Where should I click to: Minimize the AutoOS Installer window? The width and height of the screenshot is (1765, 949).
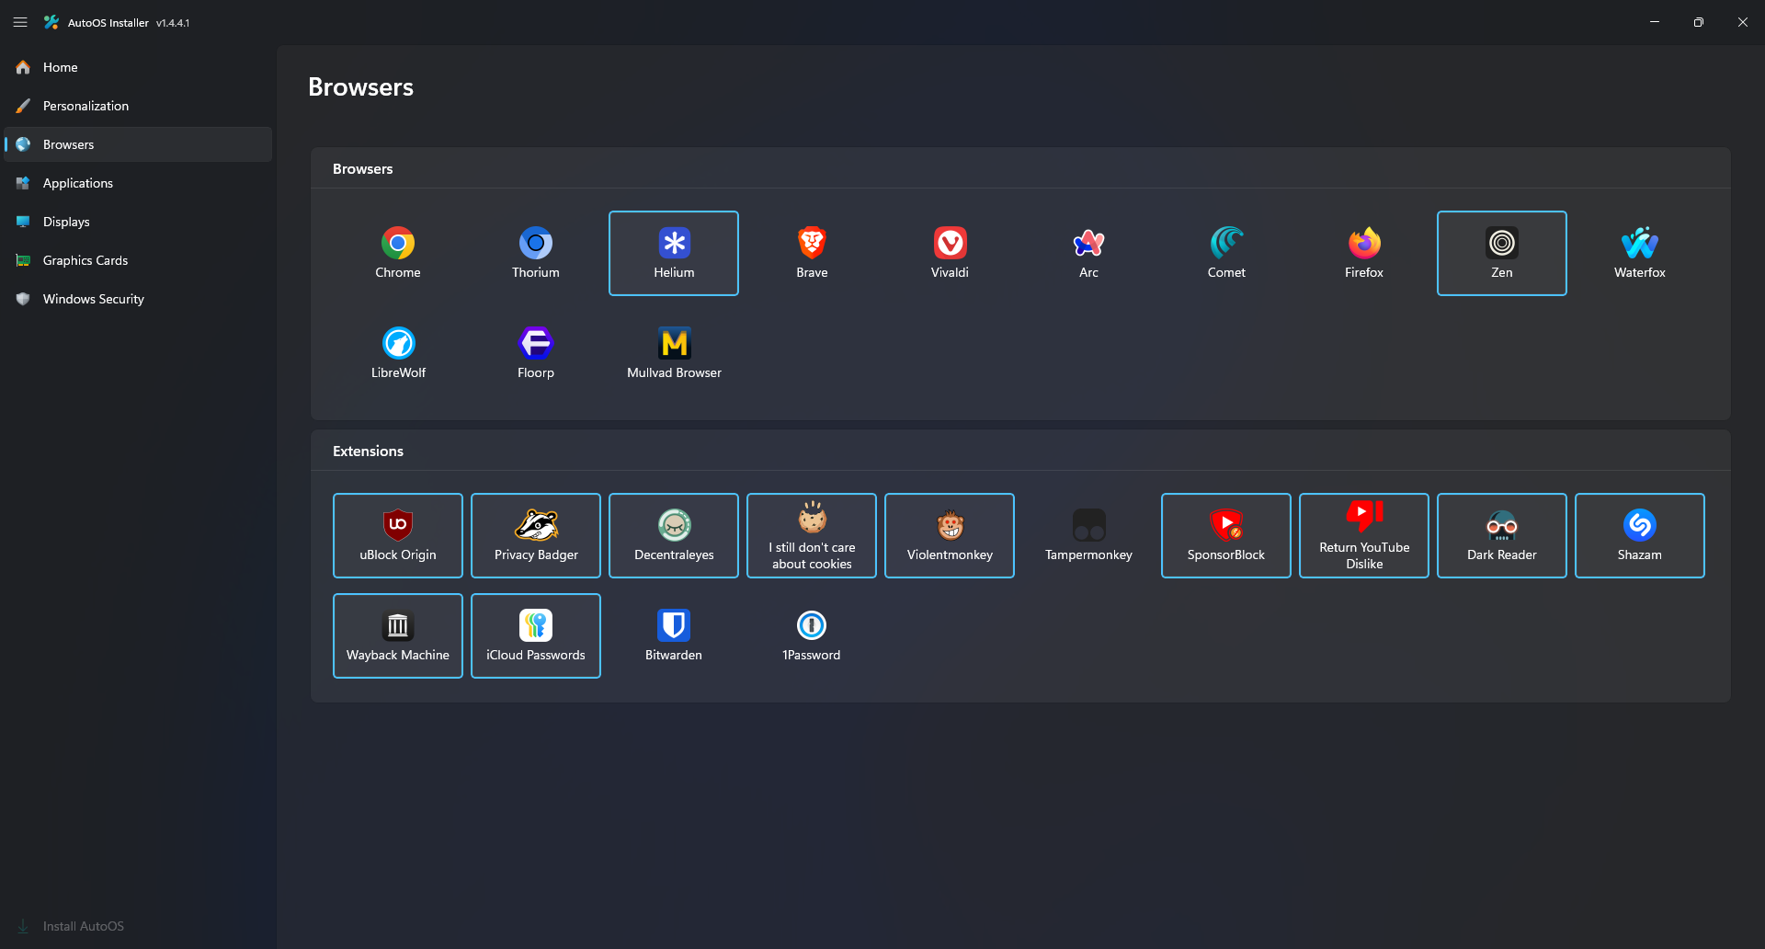click(1655, 22)
